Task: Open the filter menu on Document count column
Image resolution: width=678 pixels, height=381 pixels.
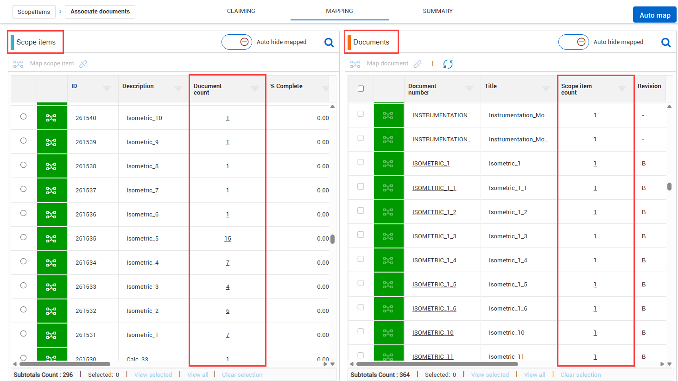Action: (x=254, y=89)
